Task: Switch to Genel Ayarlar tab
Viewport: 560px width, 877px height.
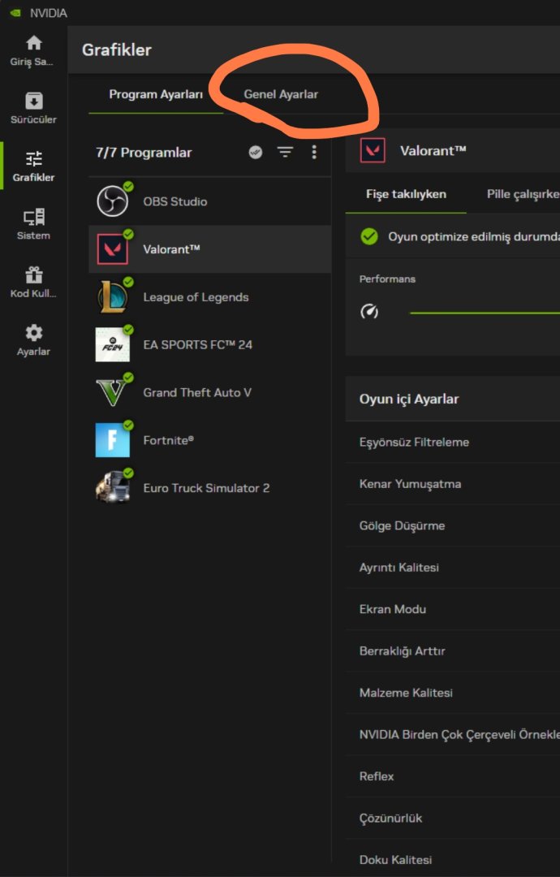Action: 281,94
